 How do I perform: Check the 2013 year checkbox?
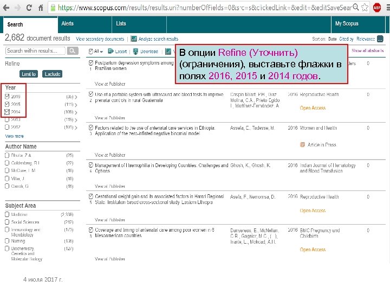(7, 119)
